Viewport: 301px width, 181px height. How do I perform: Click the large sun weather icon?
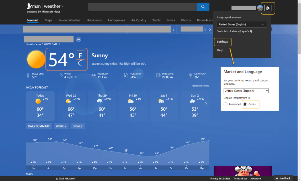click(36, 60)
